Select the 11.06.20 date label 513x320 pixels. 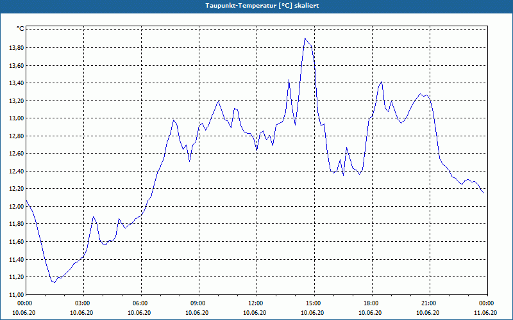485,313
